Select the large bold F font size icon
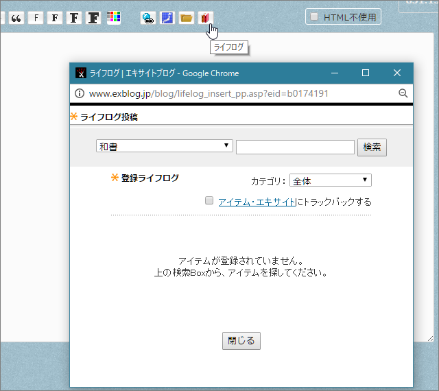 click(74, 18)
